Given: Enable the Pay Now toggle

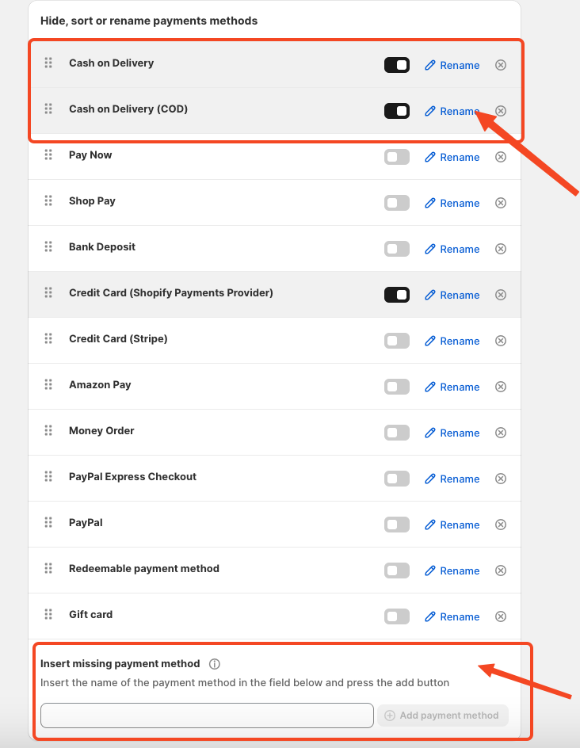Looking at the screenshot, I should pos(397,157).
